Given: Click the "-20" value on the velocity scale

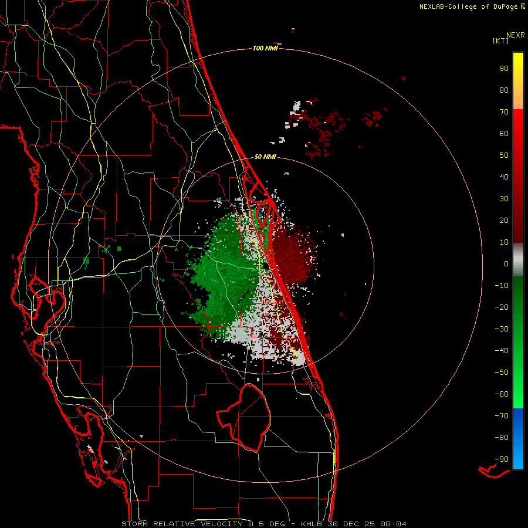Looking at the screenshot, I should point(502,307).
